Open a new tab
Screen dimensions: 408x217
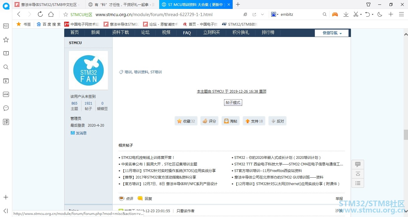(238, 4)
